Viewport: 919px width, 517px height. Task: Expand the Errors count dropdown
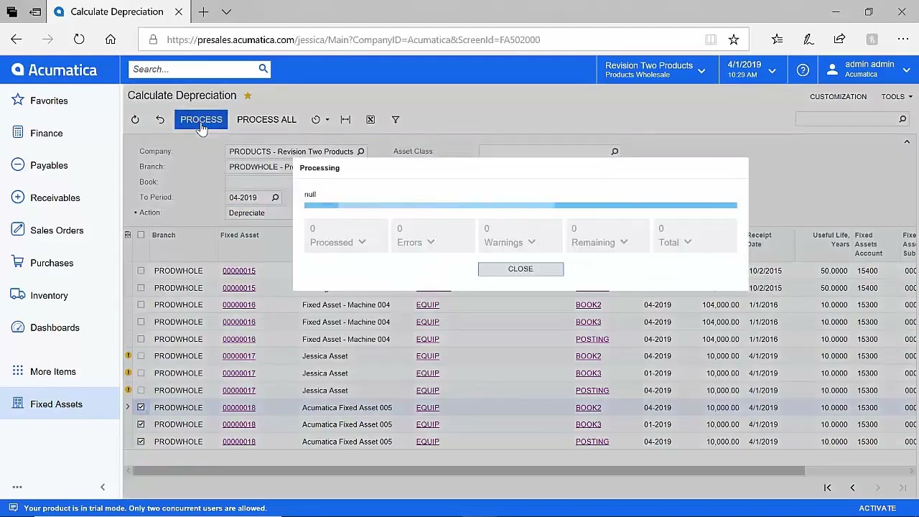point(431,243)
